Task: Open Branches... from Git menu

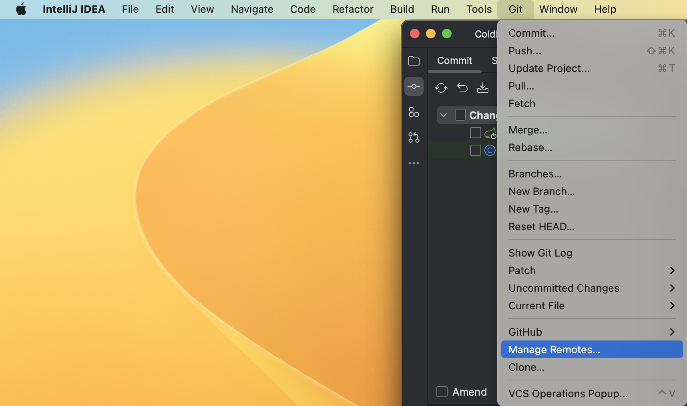Action: (592, 174)
